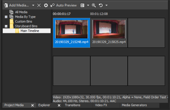Click the filename 20190329_215825.mp4

point(109,42)
